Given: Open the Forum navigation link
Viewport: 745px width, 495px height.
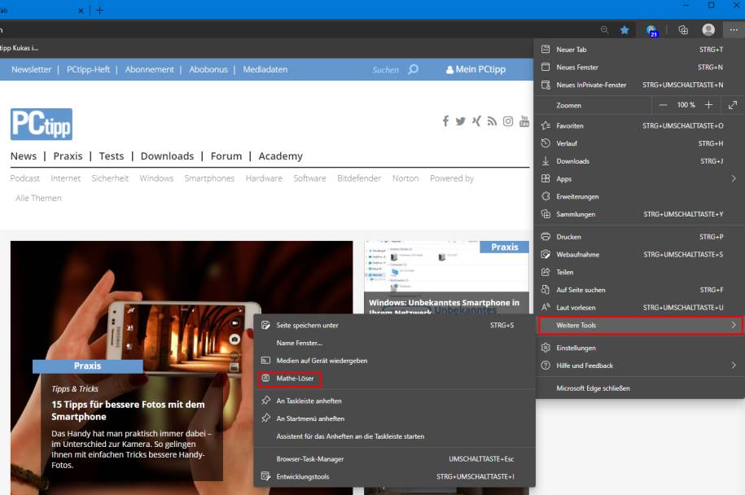Looking at the screenshot, I should pos(226,156).
